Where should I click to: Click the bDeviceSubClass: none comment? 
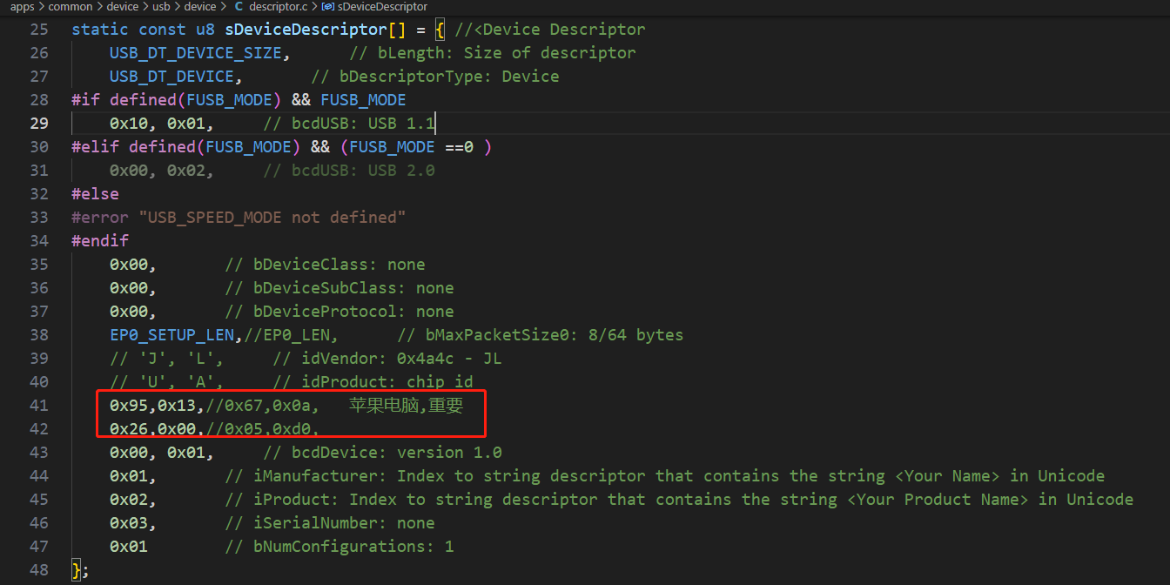pos(340,288)
